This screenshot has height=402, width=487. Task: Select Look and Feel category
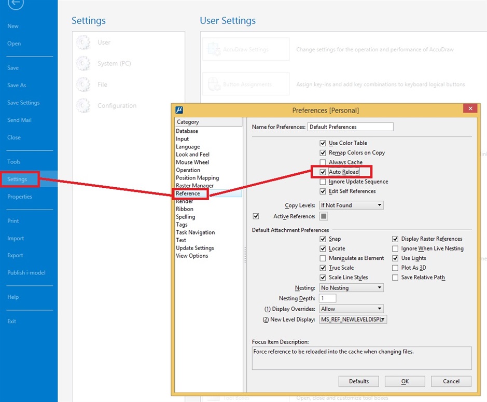point(192,155)
